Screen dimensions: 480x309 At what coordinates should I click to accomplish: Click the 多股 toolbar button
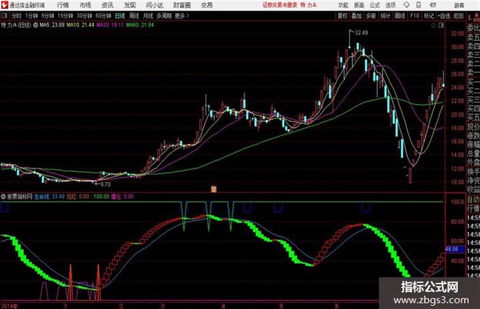click(371, 16)
